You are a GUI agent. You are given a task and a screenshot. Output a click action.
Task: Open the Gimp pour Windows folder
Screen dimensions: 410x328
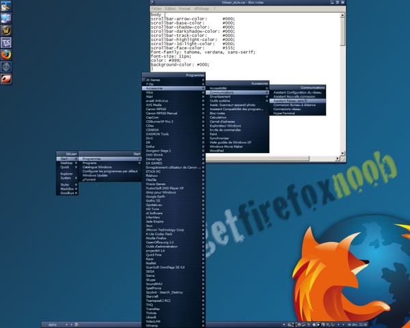tap(174, 192)
